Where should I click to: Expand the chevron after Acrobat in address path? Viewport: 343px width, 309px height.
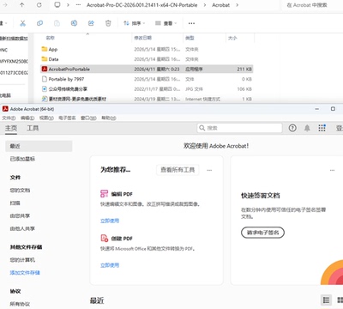tap(237, 5)
